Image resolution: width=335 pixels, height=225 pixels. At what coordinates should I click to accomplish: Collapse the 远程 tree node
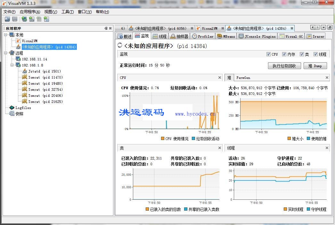tap(6, 53)
